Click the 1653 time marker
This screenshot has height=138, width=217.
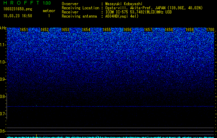(65, 30)
